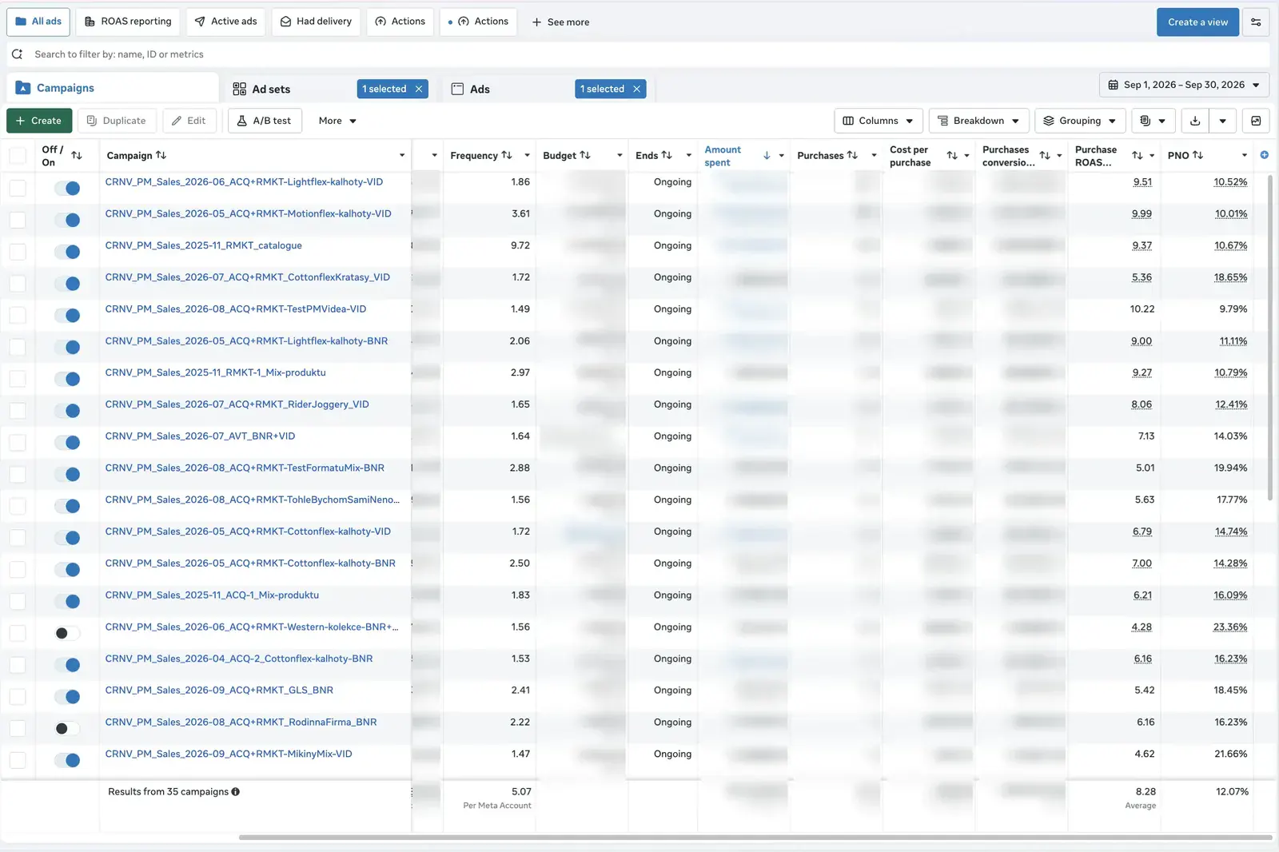Switch to All ads view

tap(38, 22)
